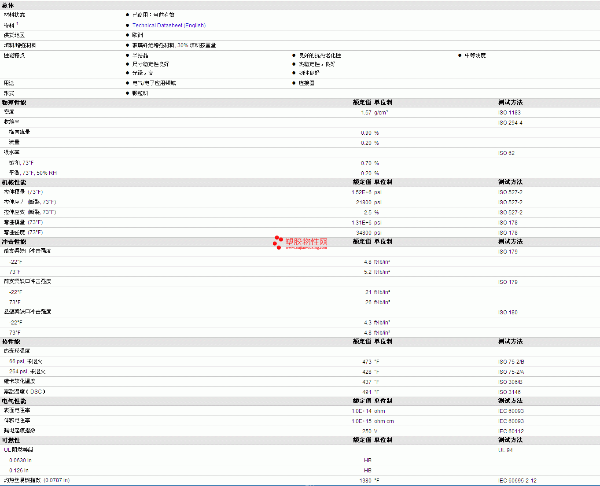Click the 冲击性能 section header
Image resolution: width=600 pixels, height=486 pixels.
[14, 242]
